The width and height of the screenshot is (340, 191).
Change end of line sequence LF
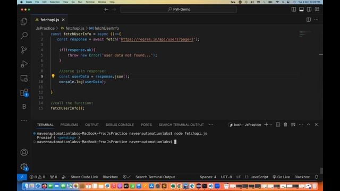[x=239, y=177]
